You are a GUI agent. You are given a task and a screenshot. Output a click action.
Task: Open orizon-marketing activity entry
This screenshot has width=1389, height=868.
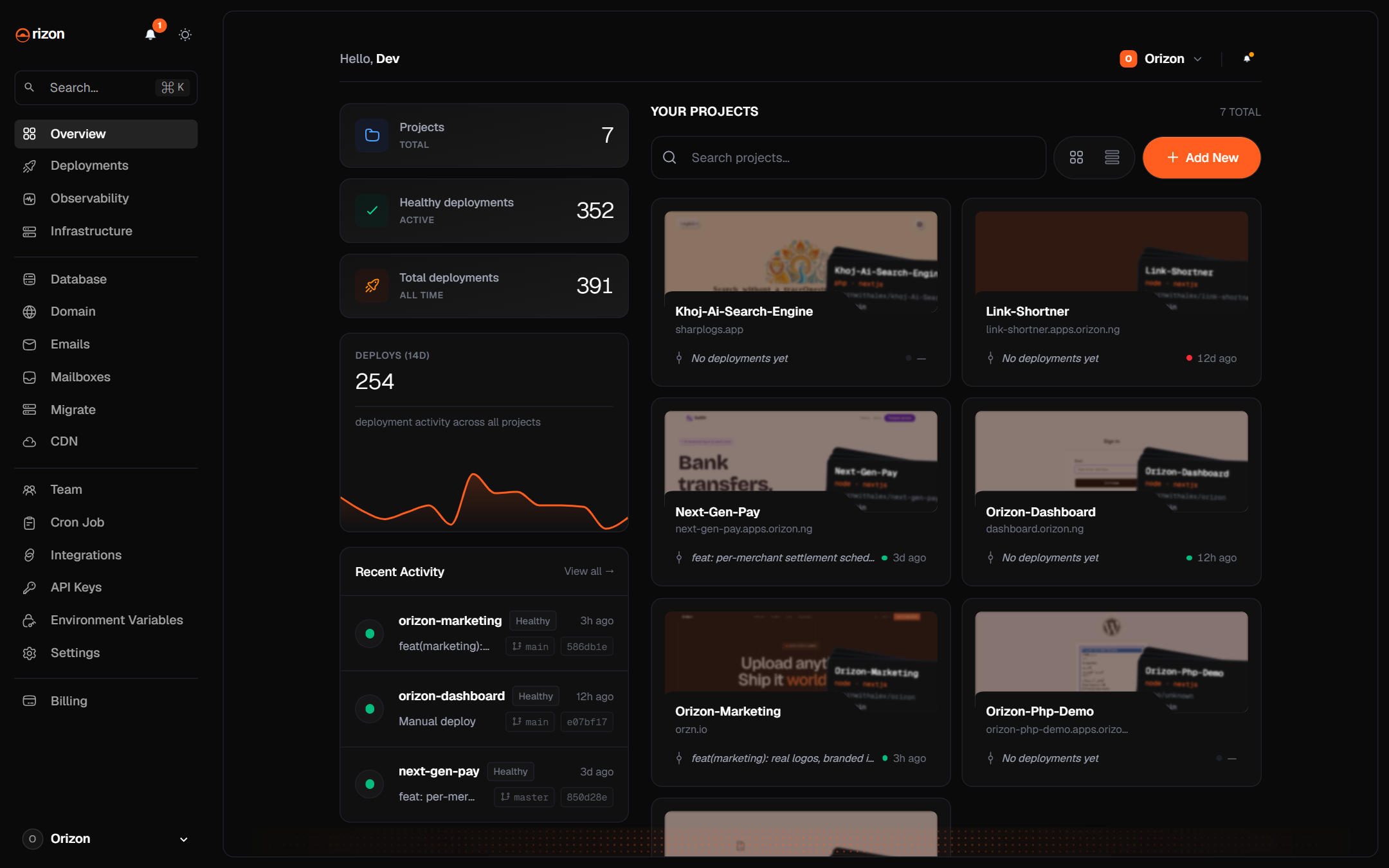pos(484,633)
